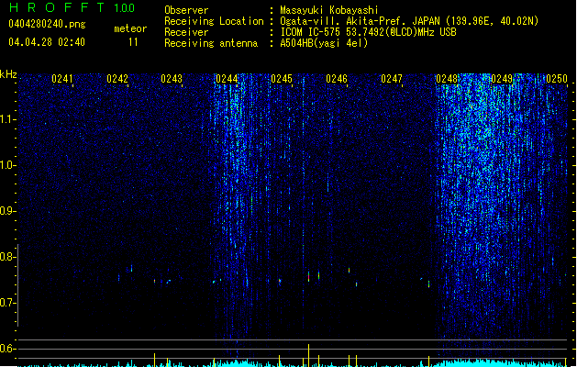The height and width of the screenshot is (367, 577).
Task: Select the filename 0404280240.png
Action: coord(47,24)
